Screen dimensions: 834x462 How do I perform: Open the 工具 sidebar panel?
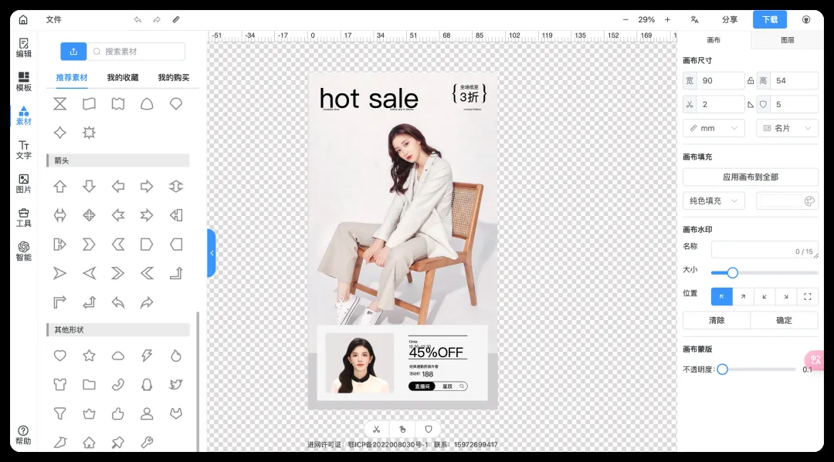23,218
